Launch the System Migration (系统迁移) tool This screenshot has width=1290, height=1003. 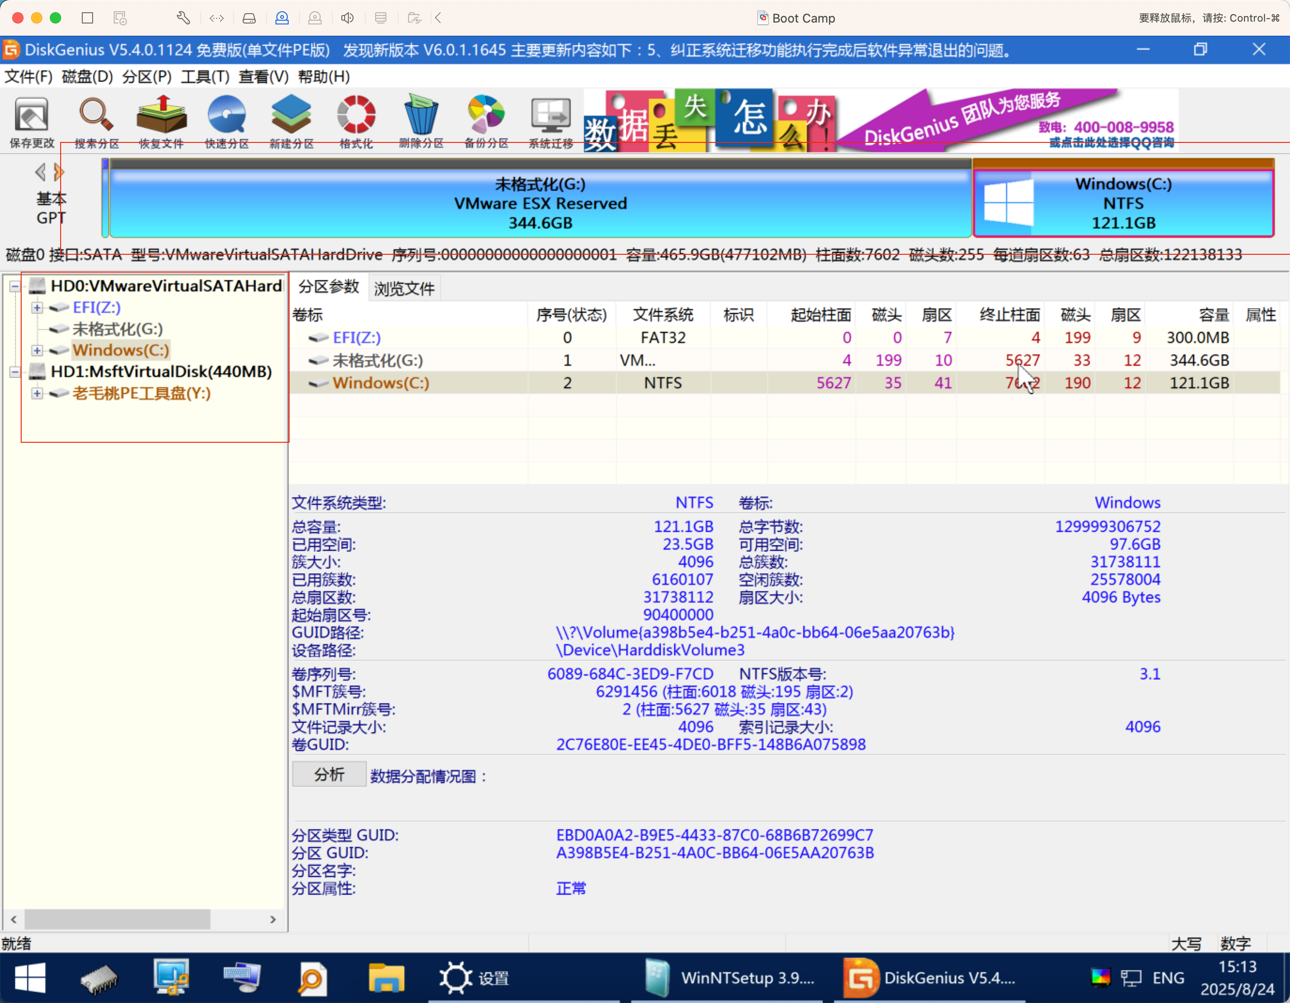[551, 122]
